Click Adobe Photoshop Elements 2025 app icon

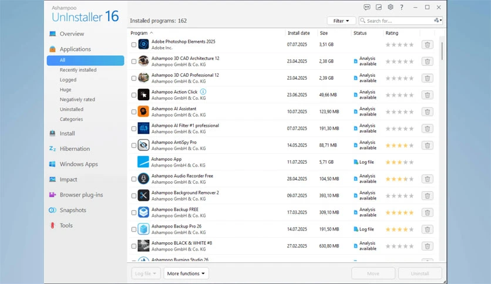tap(143, 45)
